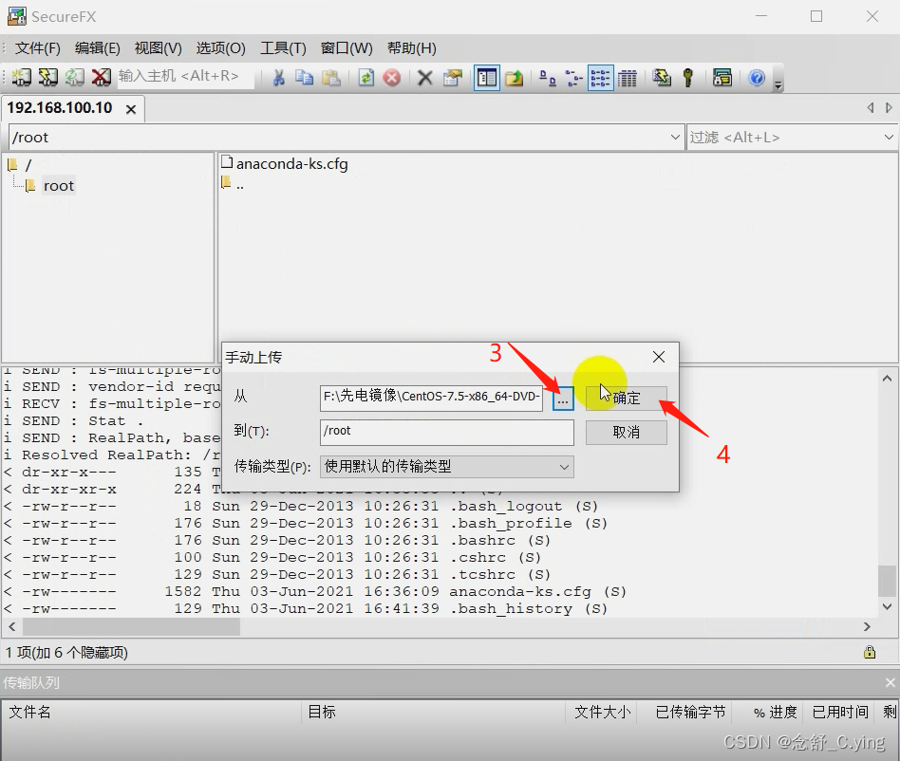This screenshot has height=761, width=900.
Task: Expand the toolbar overflow arrow
Action: (x=778, y=84)
